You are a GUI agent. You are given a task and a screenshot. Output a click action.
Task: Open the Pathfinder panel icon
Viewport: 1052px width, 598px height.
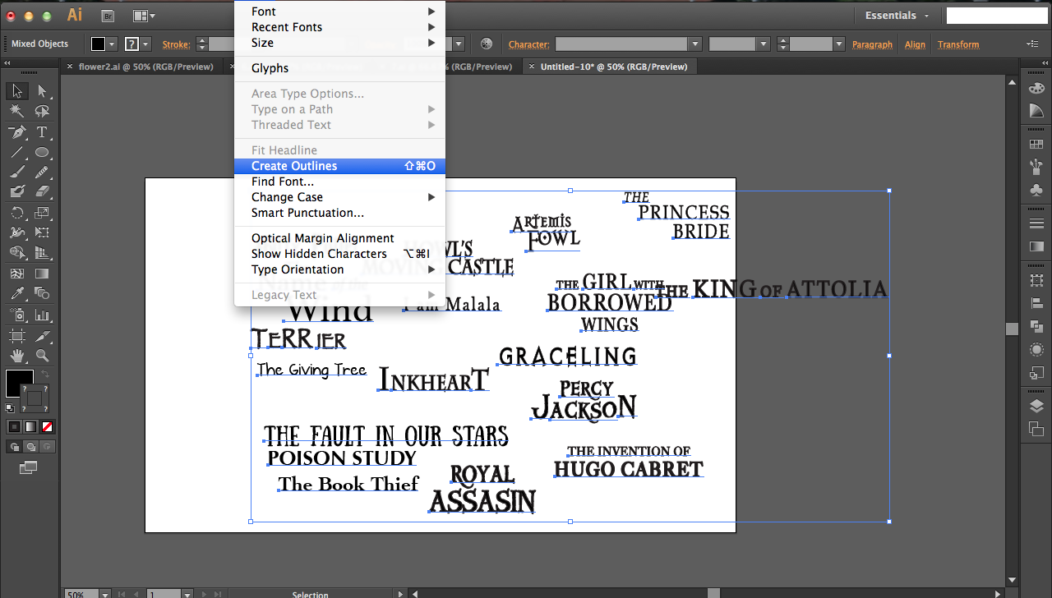point(1036,326)
